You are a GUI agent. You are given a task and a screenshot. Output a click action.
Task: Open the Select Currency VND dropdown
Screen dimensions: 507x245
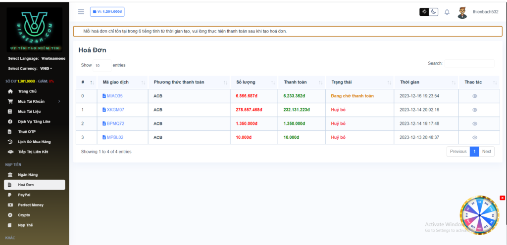tap(46, 68)
